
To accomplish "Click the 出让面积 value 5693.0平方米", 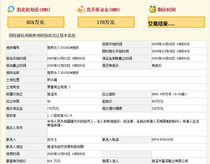I will click(x=169, y=94).
